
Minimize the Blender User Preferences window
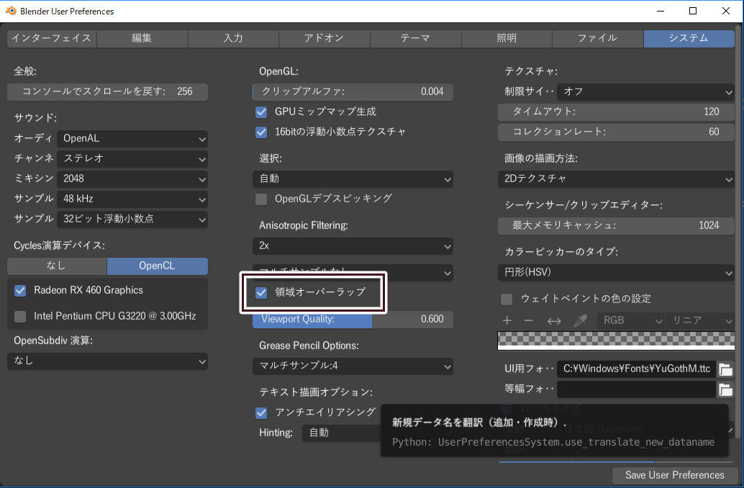pos(660,11)
